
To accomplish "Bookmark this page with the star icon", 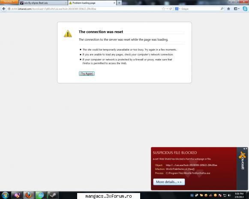I will [163, 9].
